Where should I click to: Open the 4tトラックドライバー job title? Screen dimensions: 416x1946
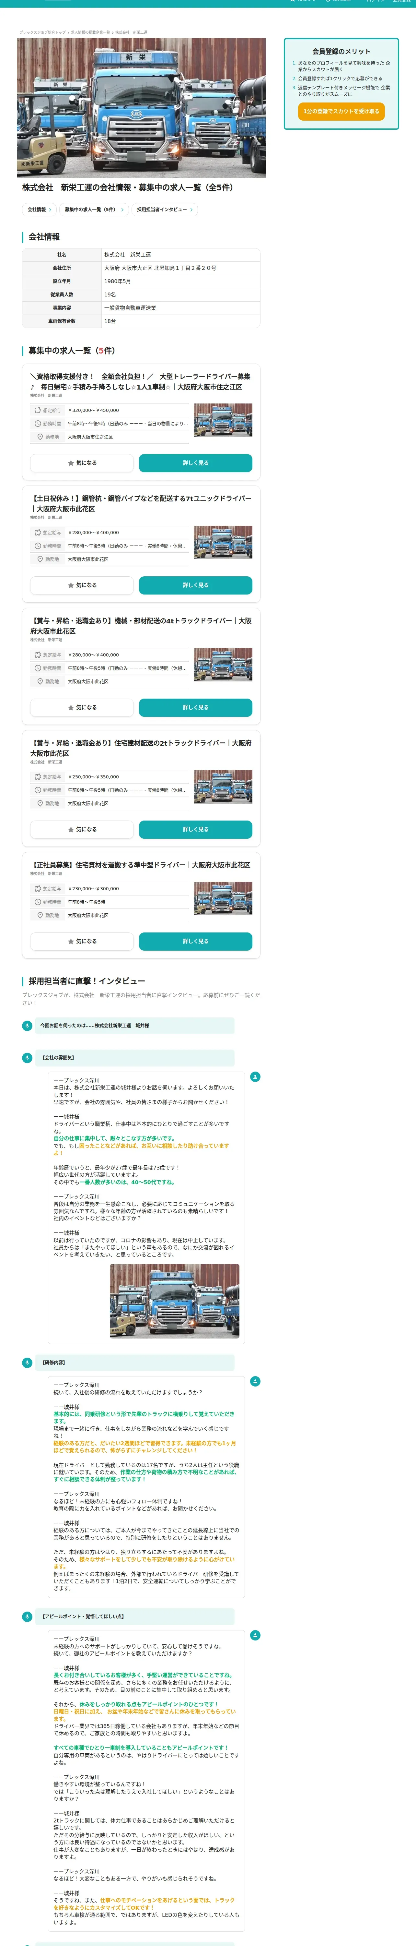140,626
